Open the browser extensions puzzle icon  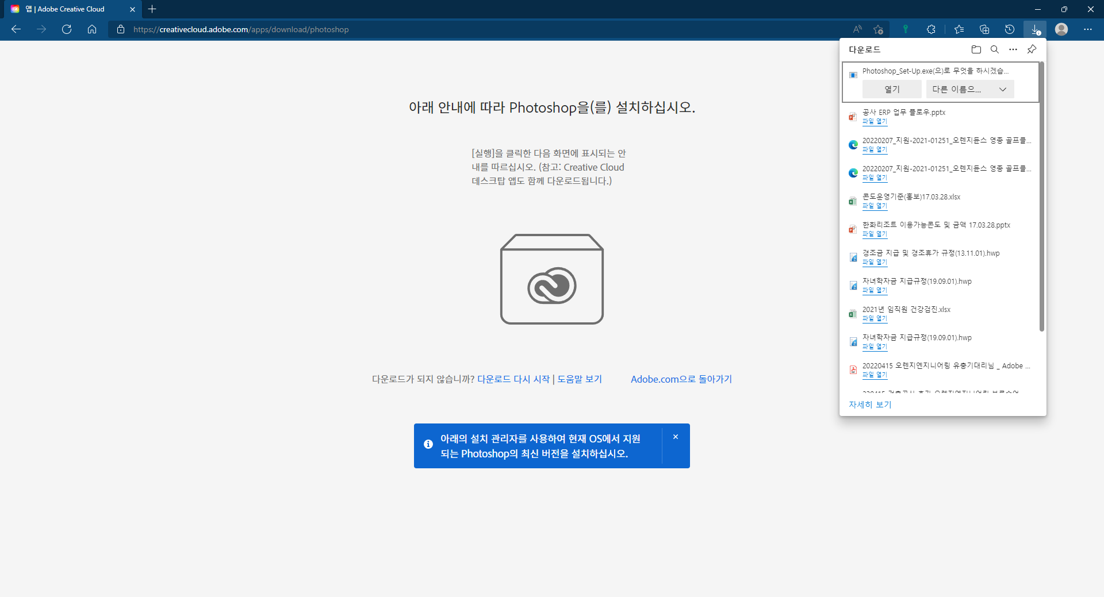[x=931, y=29]
